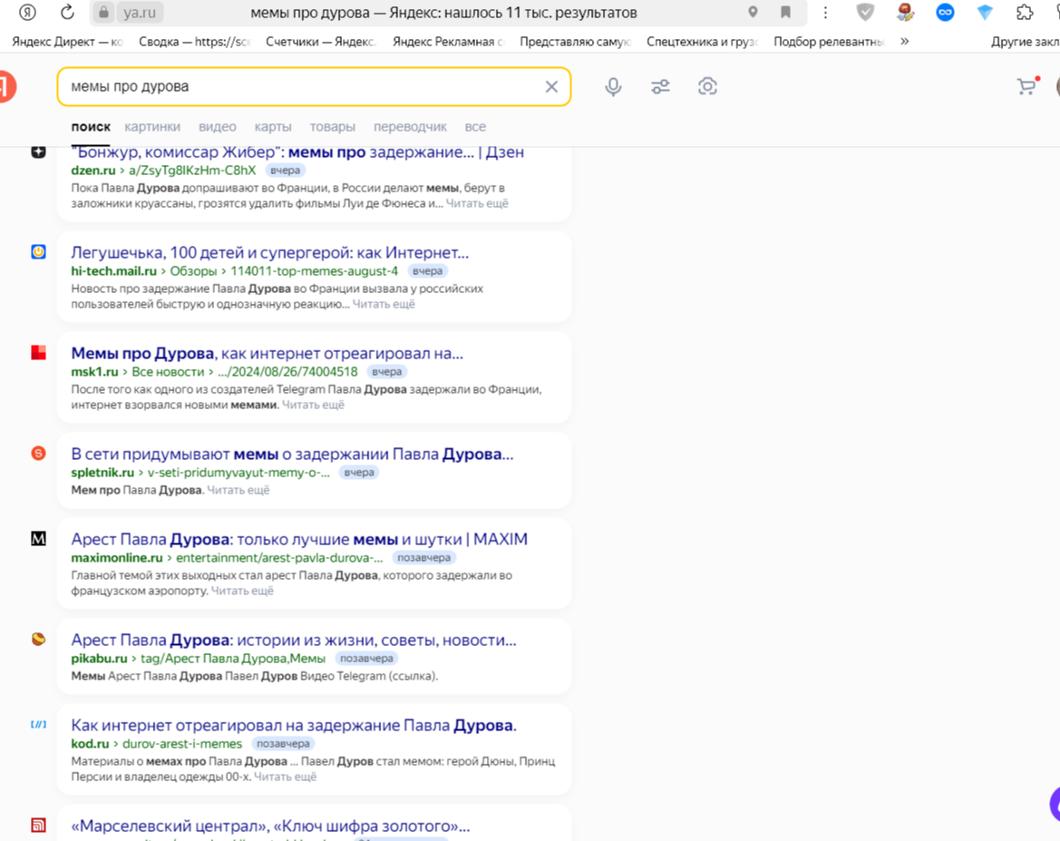Click the 'Все новости' breadcrumb under msk1.ru

click(168, 371)
